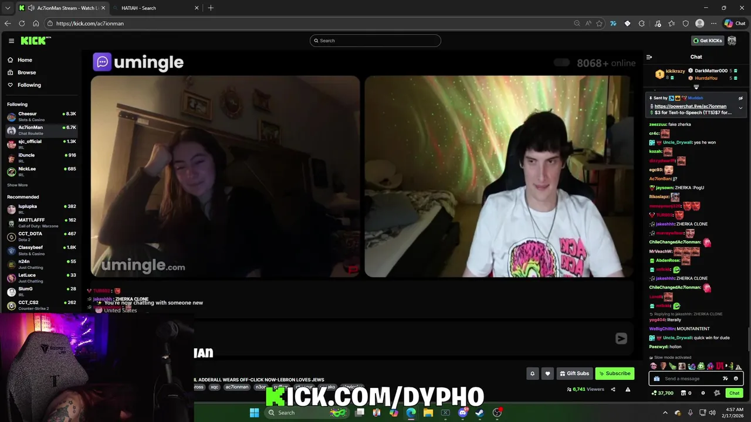This screenshot has height=422, width=751.
Task: Open Edge Copilot Chat button
Action: click(735, 23)
